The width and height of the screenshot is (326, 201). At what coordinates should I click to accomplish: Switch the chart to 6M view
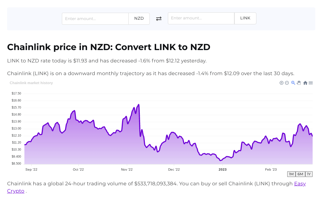(300, 174)
